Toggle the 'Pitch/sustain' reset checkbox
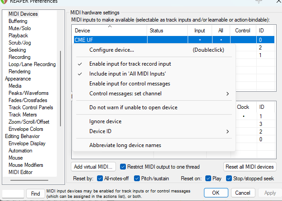 pyautogui.click(x=138, y=178)
